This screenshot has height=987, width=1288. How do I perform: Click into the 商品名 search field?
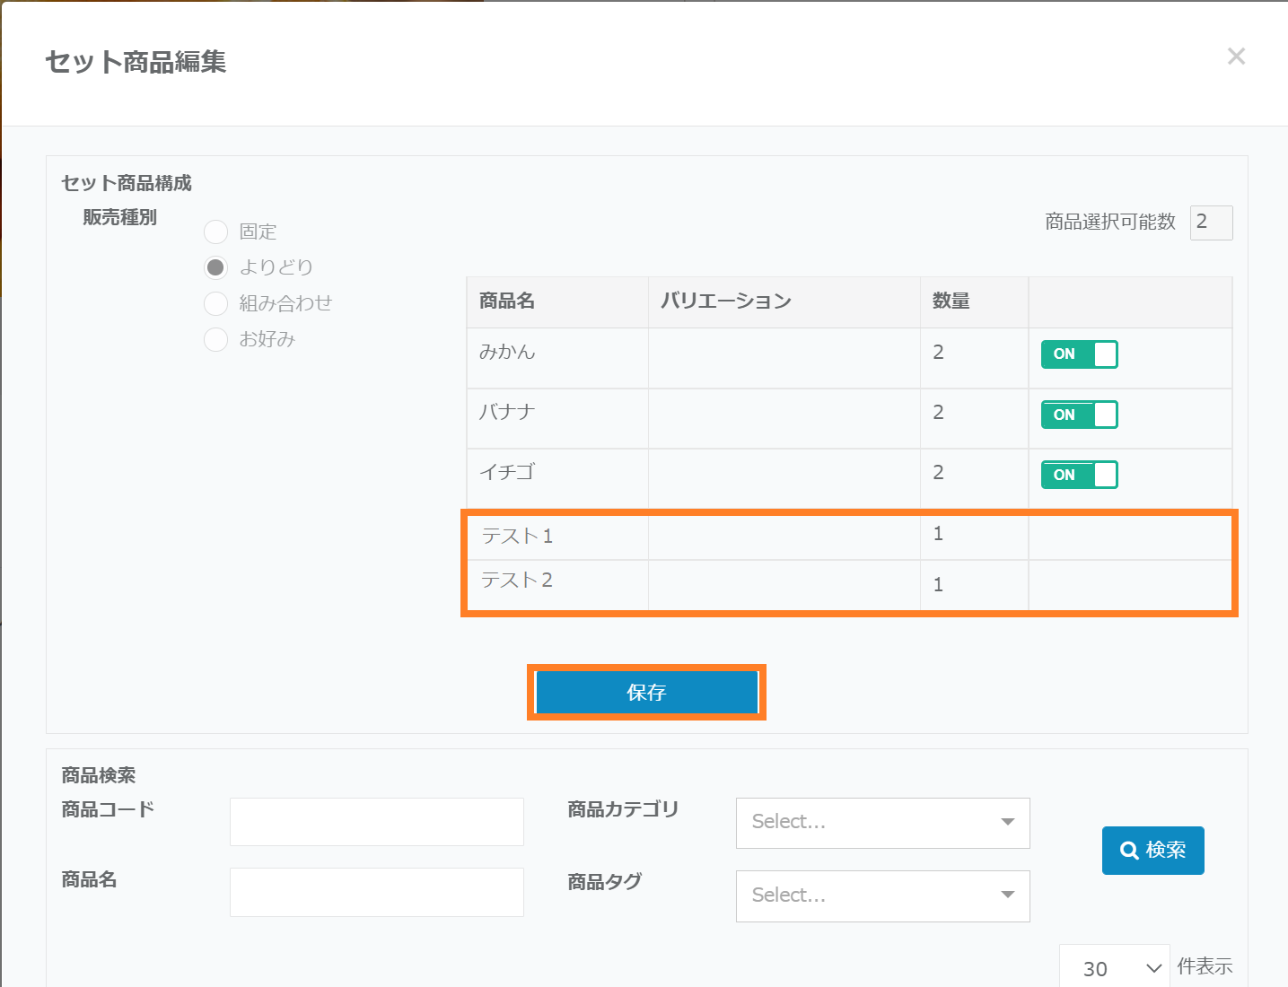376,892
